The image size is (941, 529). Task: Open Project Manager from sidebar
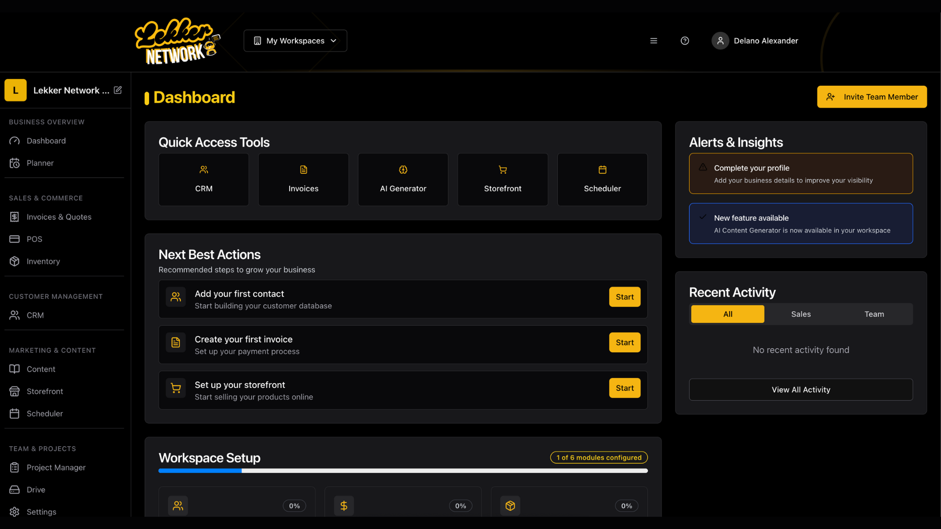(x=56, y=467)
